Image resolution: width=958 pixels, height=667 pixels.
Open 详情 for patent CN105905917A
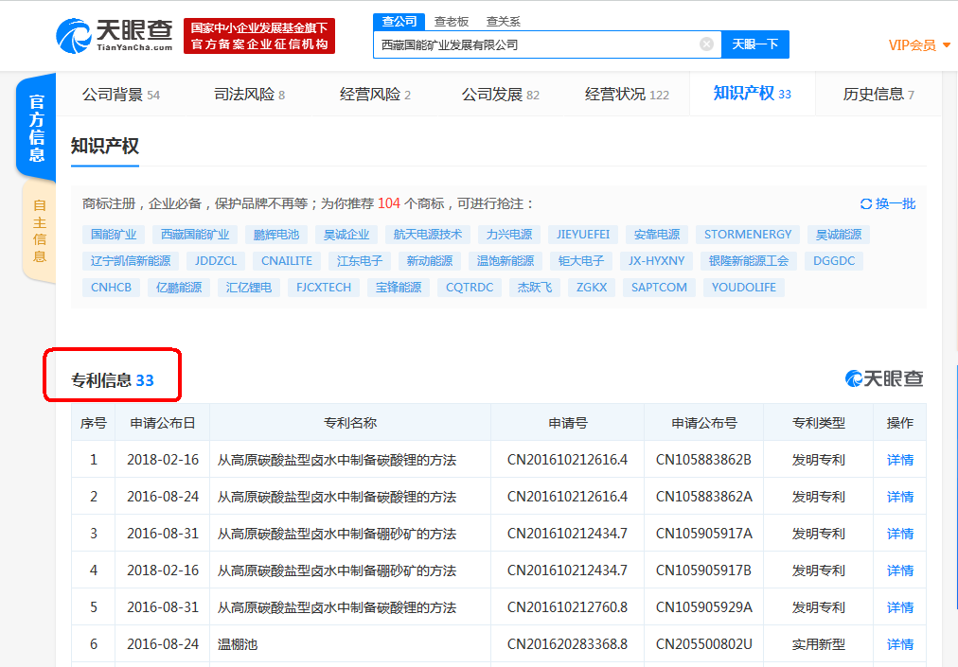900,534
